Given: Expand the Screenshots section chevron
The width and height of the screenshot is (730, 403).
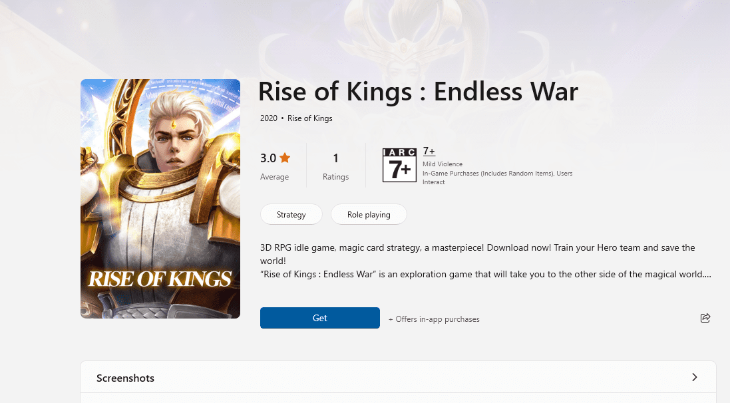Looking at the screenshot, I should point(694,377).
